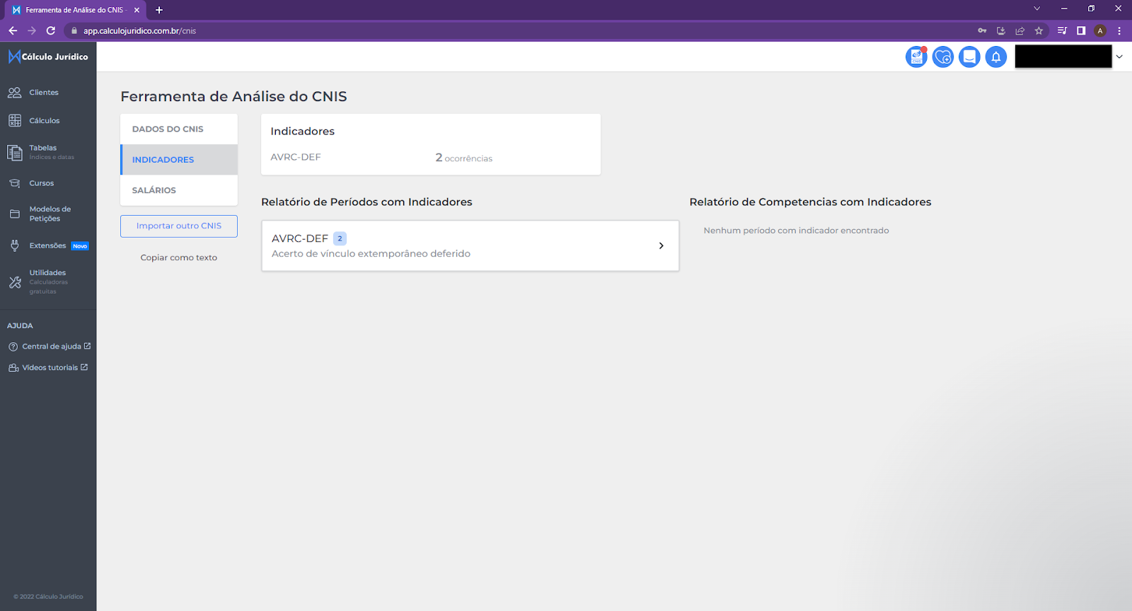1132x611 pixels.
Task: Click the Central de ajuda question icon
Action: coord(13,347)
